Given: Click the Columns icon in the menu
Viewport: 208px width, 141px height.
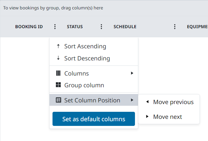Looking at the screenshot, I should (x=58, y=73).
